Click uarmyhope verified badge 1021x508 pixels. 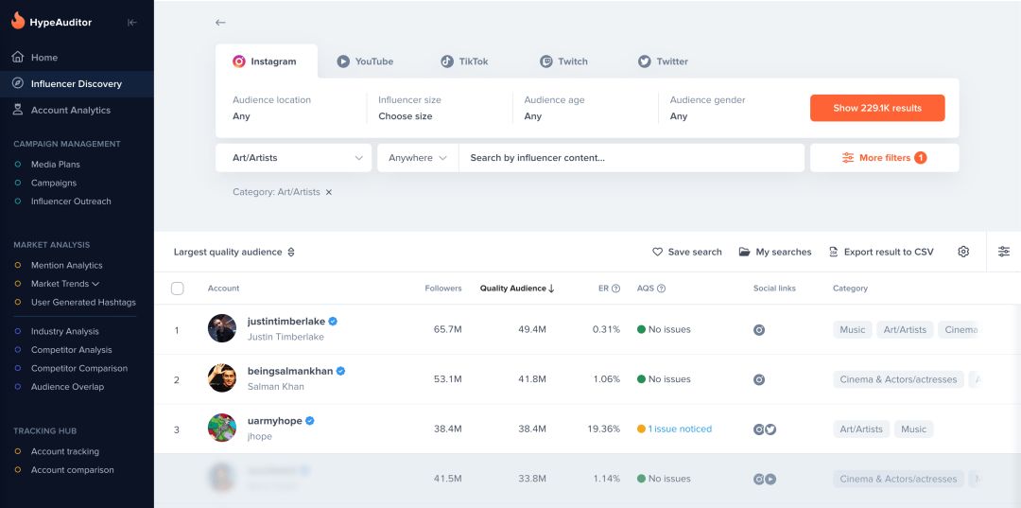[x=310, y=421]
